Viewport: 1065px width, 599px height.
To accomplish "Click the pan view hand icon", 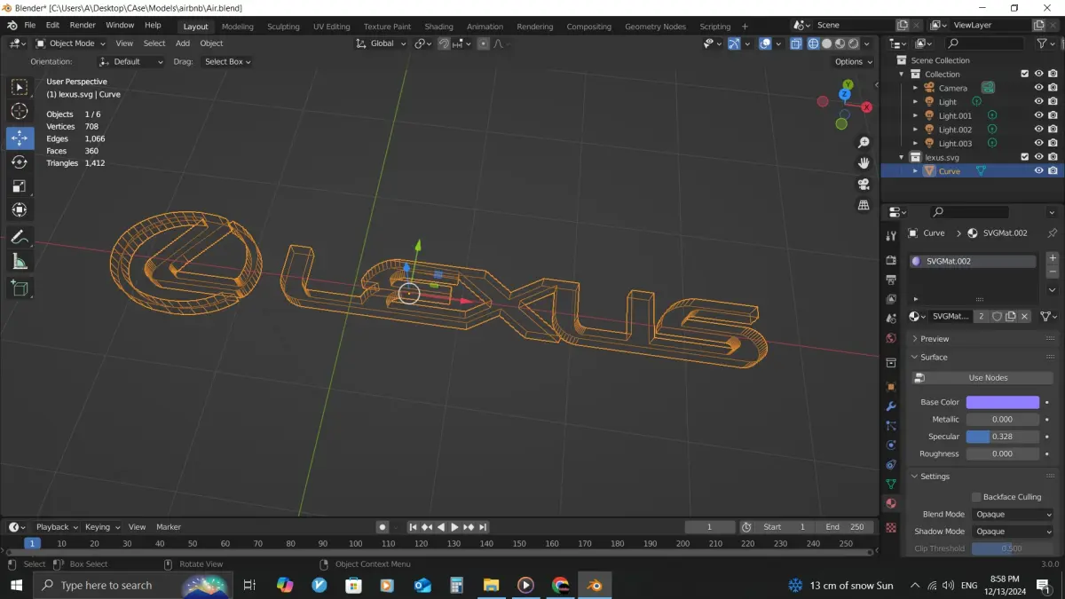I will (864, 163).
